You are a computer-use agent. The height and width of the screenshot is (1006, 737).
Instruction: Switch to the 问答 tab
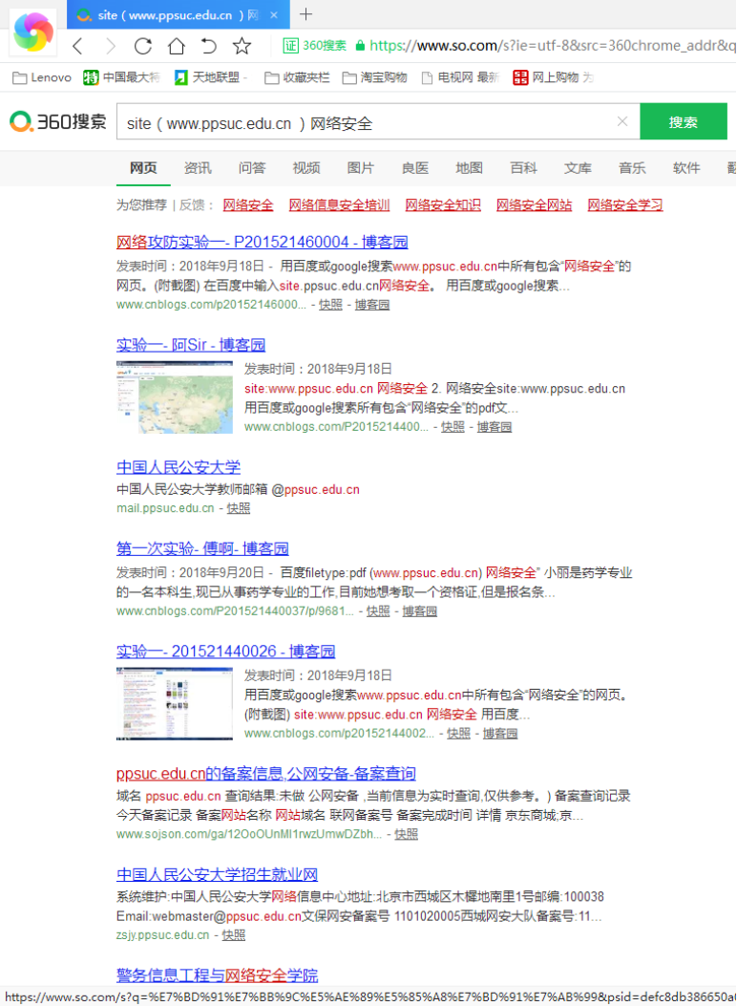pos(252,168)
